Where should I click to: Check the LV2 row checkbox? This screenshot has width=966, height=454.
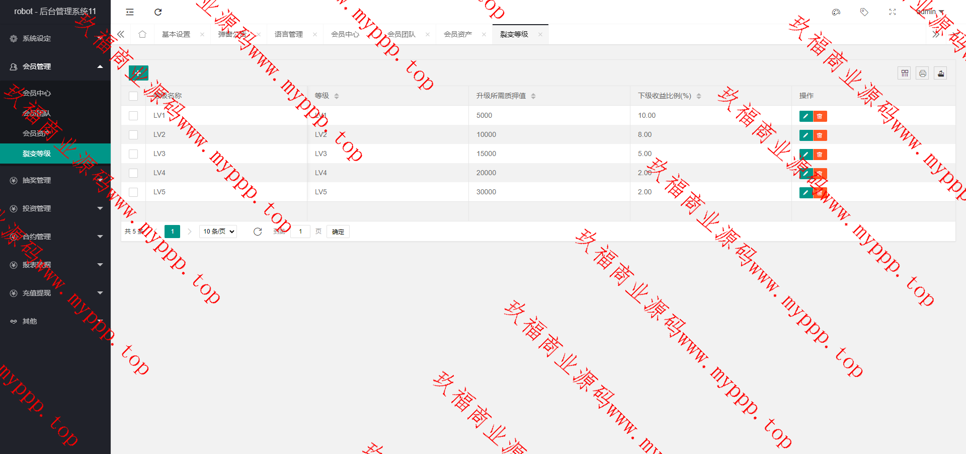click(133, 135)
